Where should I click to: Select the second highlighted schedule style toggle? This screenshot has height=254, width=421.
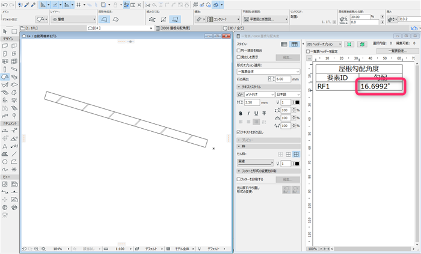pyautogui.click(x=295, y=45)
